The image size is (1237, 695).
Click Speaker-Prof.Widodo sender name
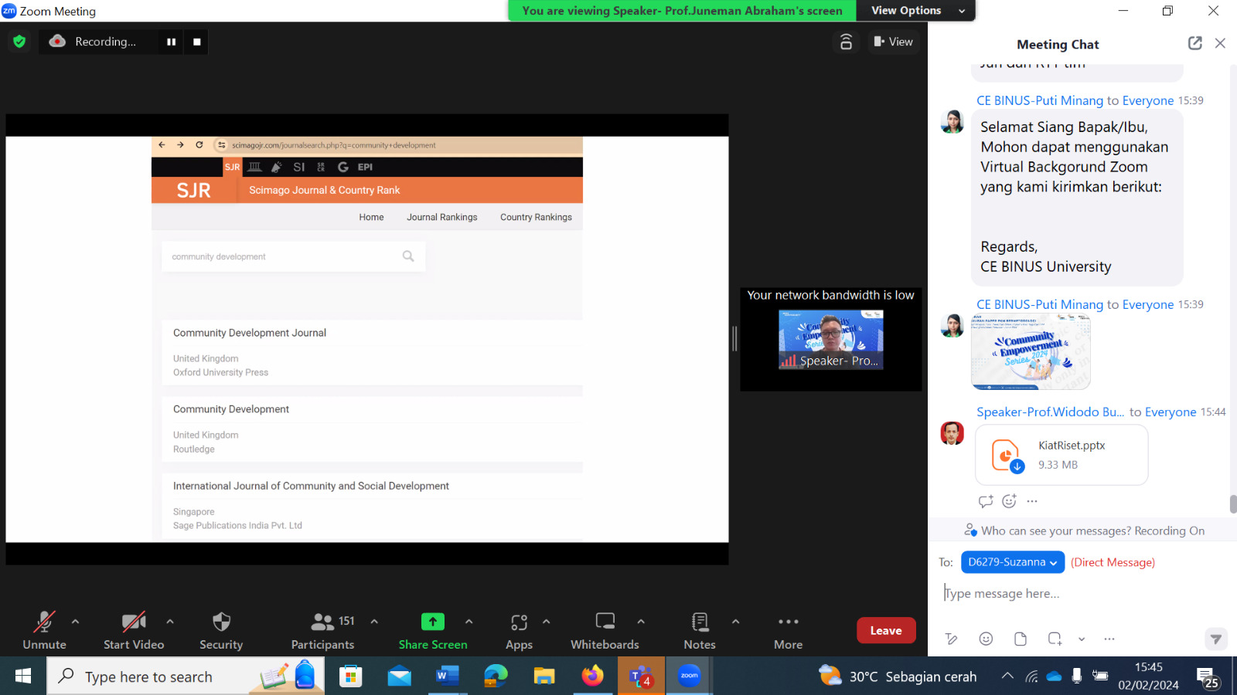pos(1050,412)
